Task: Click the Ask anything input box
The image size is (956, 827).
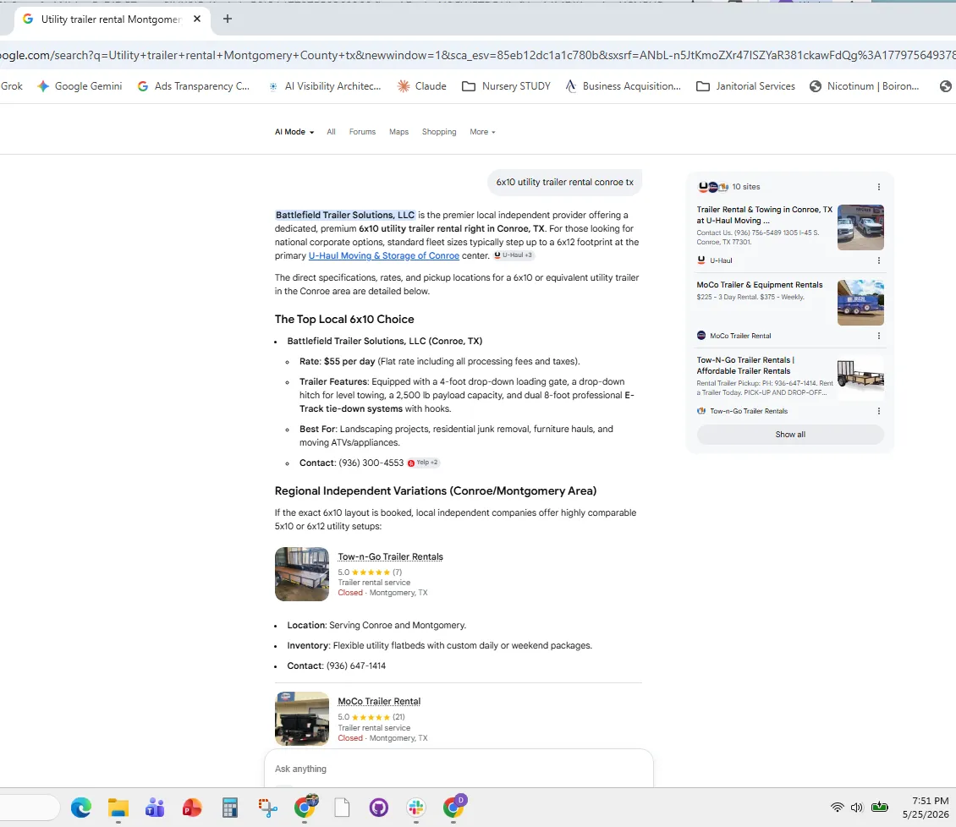Action: pyautogui.click(x=459, y=769)
